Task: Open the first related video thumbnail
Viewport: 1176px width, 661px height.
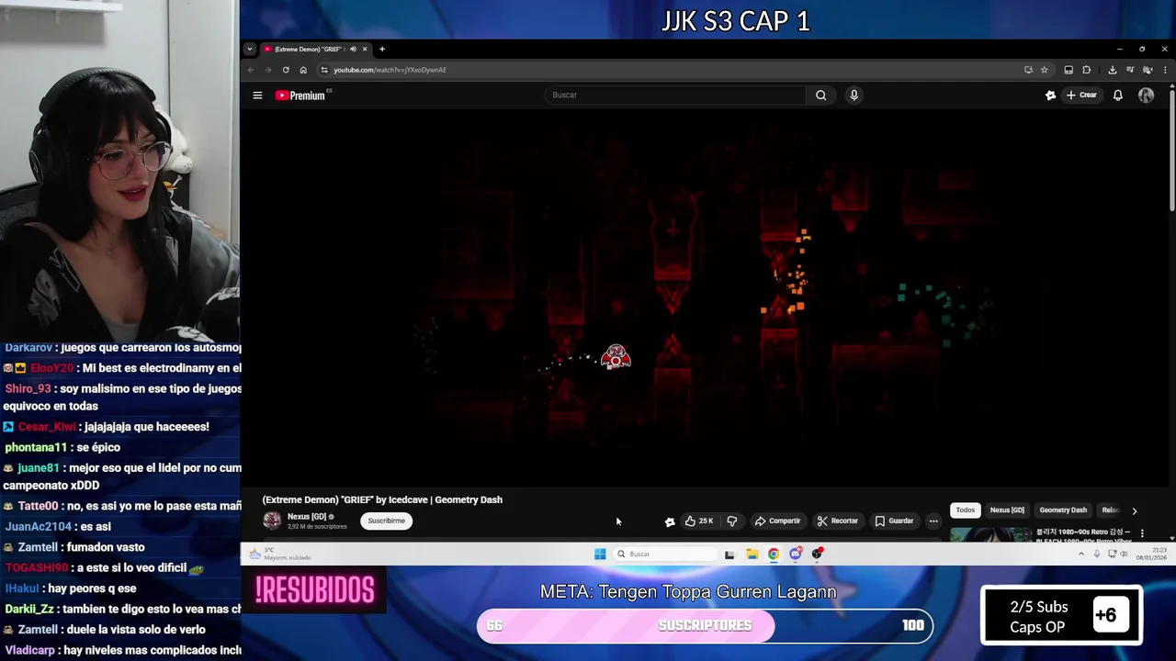Action: click(990, 533)
